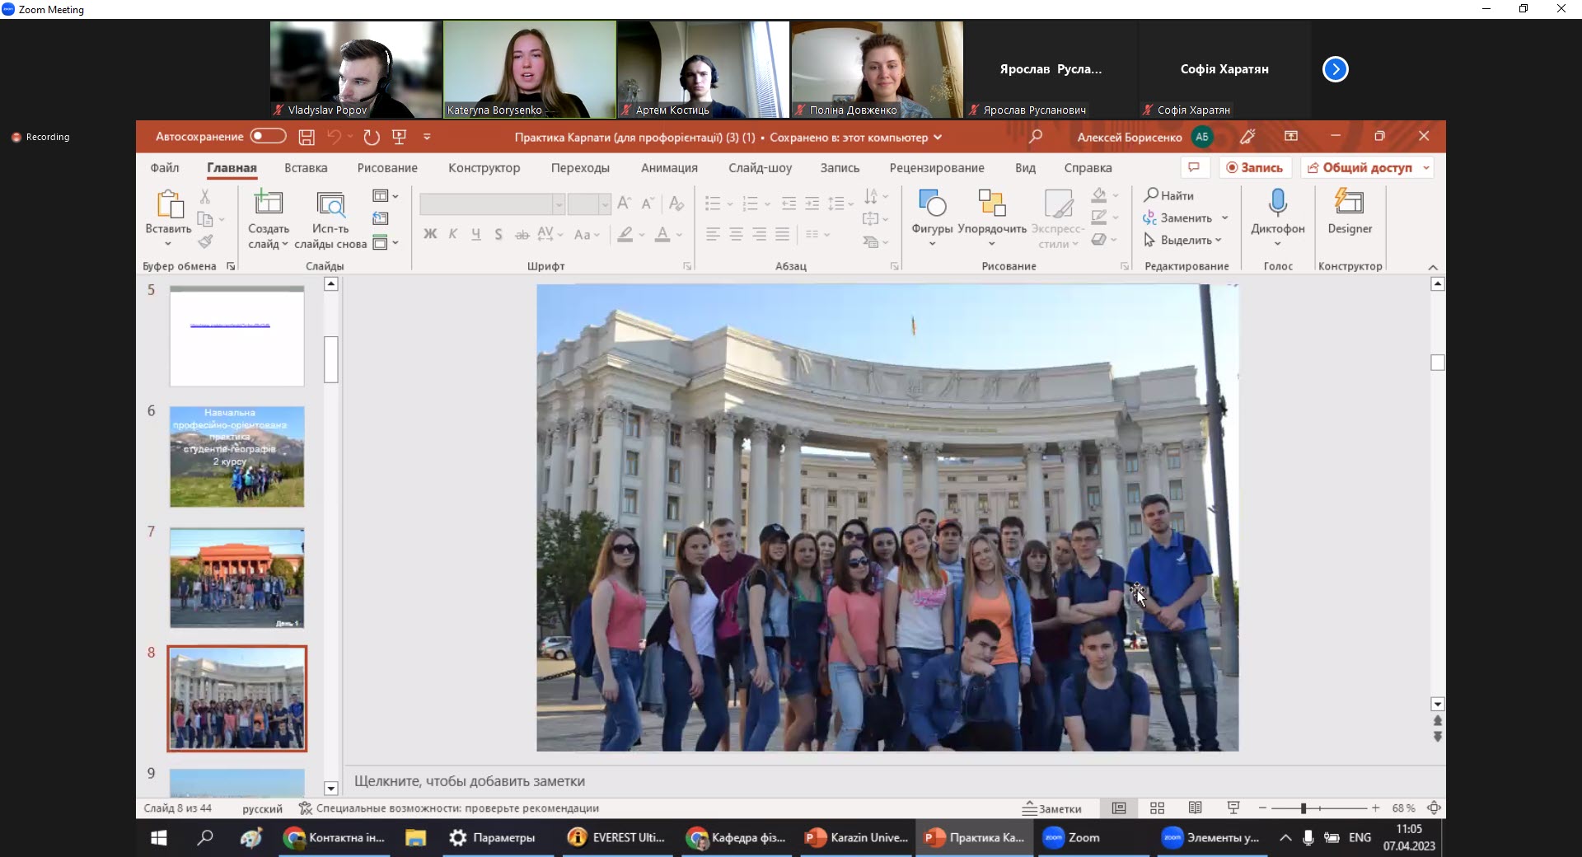Adjust the zoom slider handle
Viewport: 1582px width, 857px height.
click(1304, 808)
